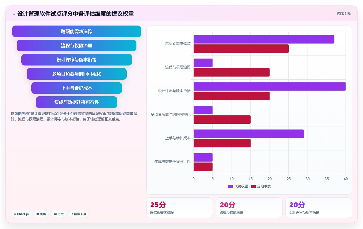Click the y-axis label 上手与维护成本

pyautogui.click(x=178, y=138)
